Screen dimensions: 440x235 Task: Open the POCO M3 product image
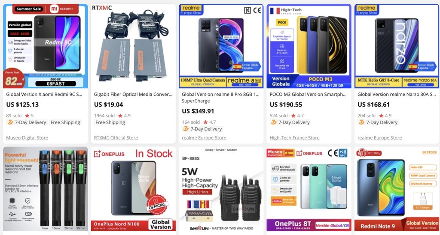click(309, 46)
